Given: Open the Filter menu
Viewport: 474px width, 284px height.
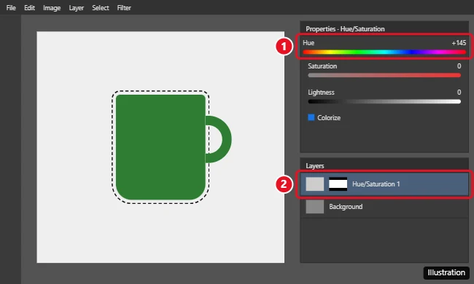Looking at the screenshot, I should 124,8.
